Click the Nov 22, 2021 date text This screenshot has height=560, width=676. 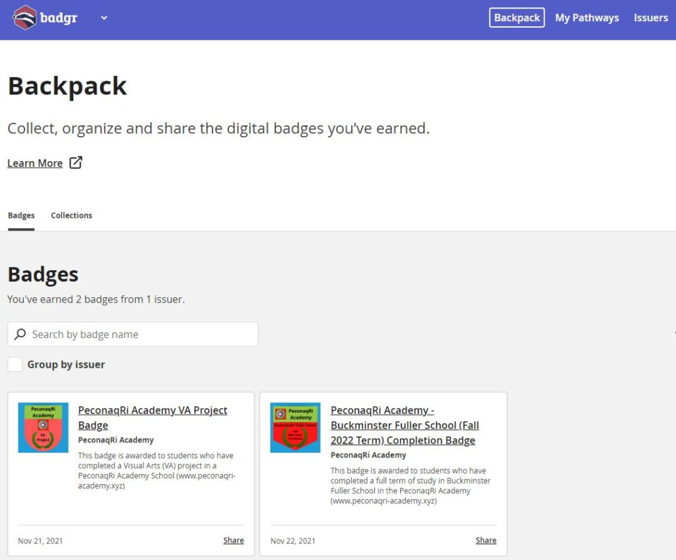pos(292,541)
